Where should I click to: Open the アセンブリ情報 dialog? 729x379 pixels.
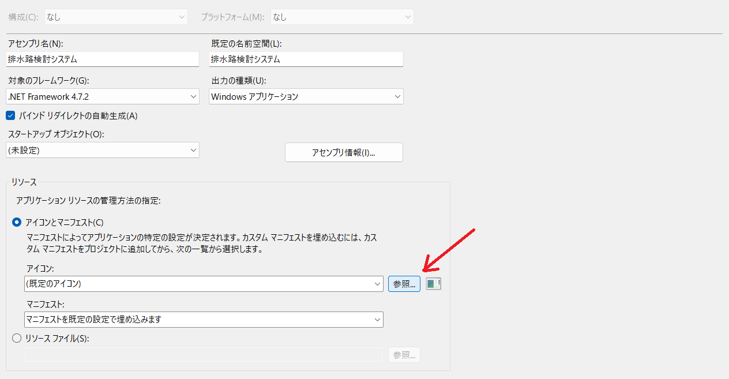(x=344, y=152)
